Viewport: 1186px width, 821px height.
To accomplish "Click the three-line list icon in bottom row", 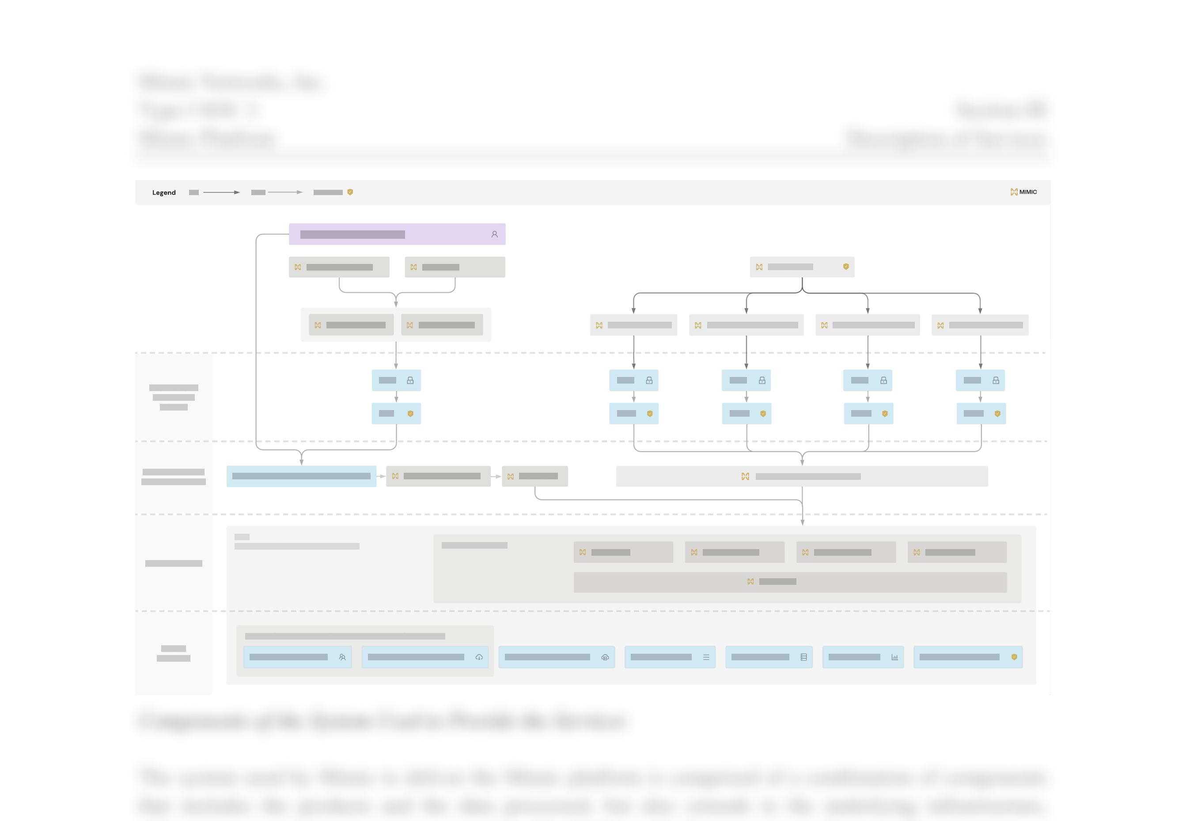I will click(x=706, y=657).
